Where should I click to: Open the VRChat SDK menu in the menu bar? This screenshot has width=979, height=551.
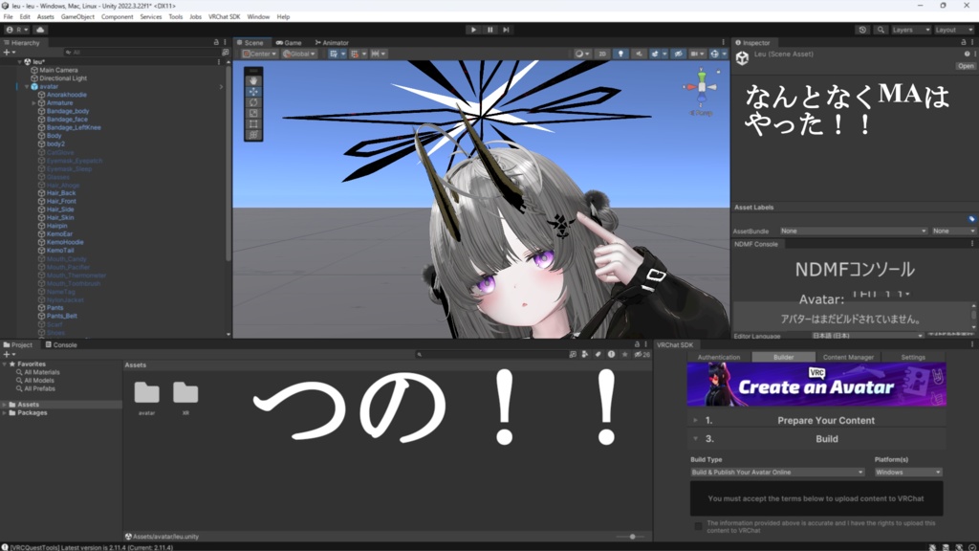tap(227, 16)
